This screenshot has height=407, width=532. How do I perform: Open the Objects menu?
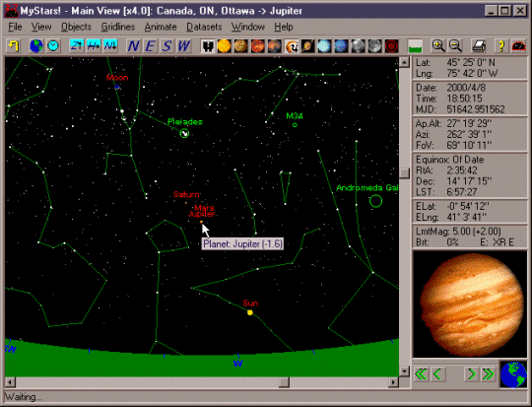pos(76,27)
